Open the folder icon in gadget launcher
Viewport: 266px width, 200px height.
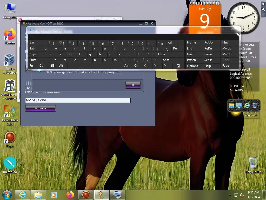[231, 106]
